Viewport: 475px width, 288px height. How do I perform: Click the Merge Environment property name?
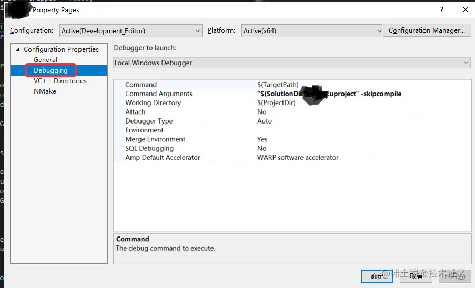click(x=155, y=139)
